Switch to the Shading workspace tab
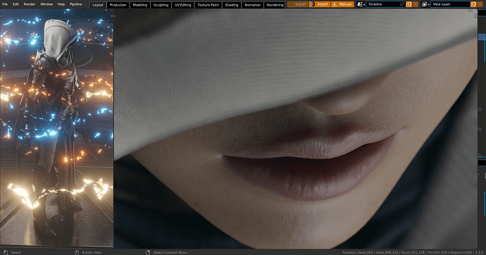 click(x=232, y=5)
